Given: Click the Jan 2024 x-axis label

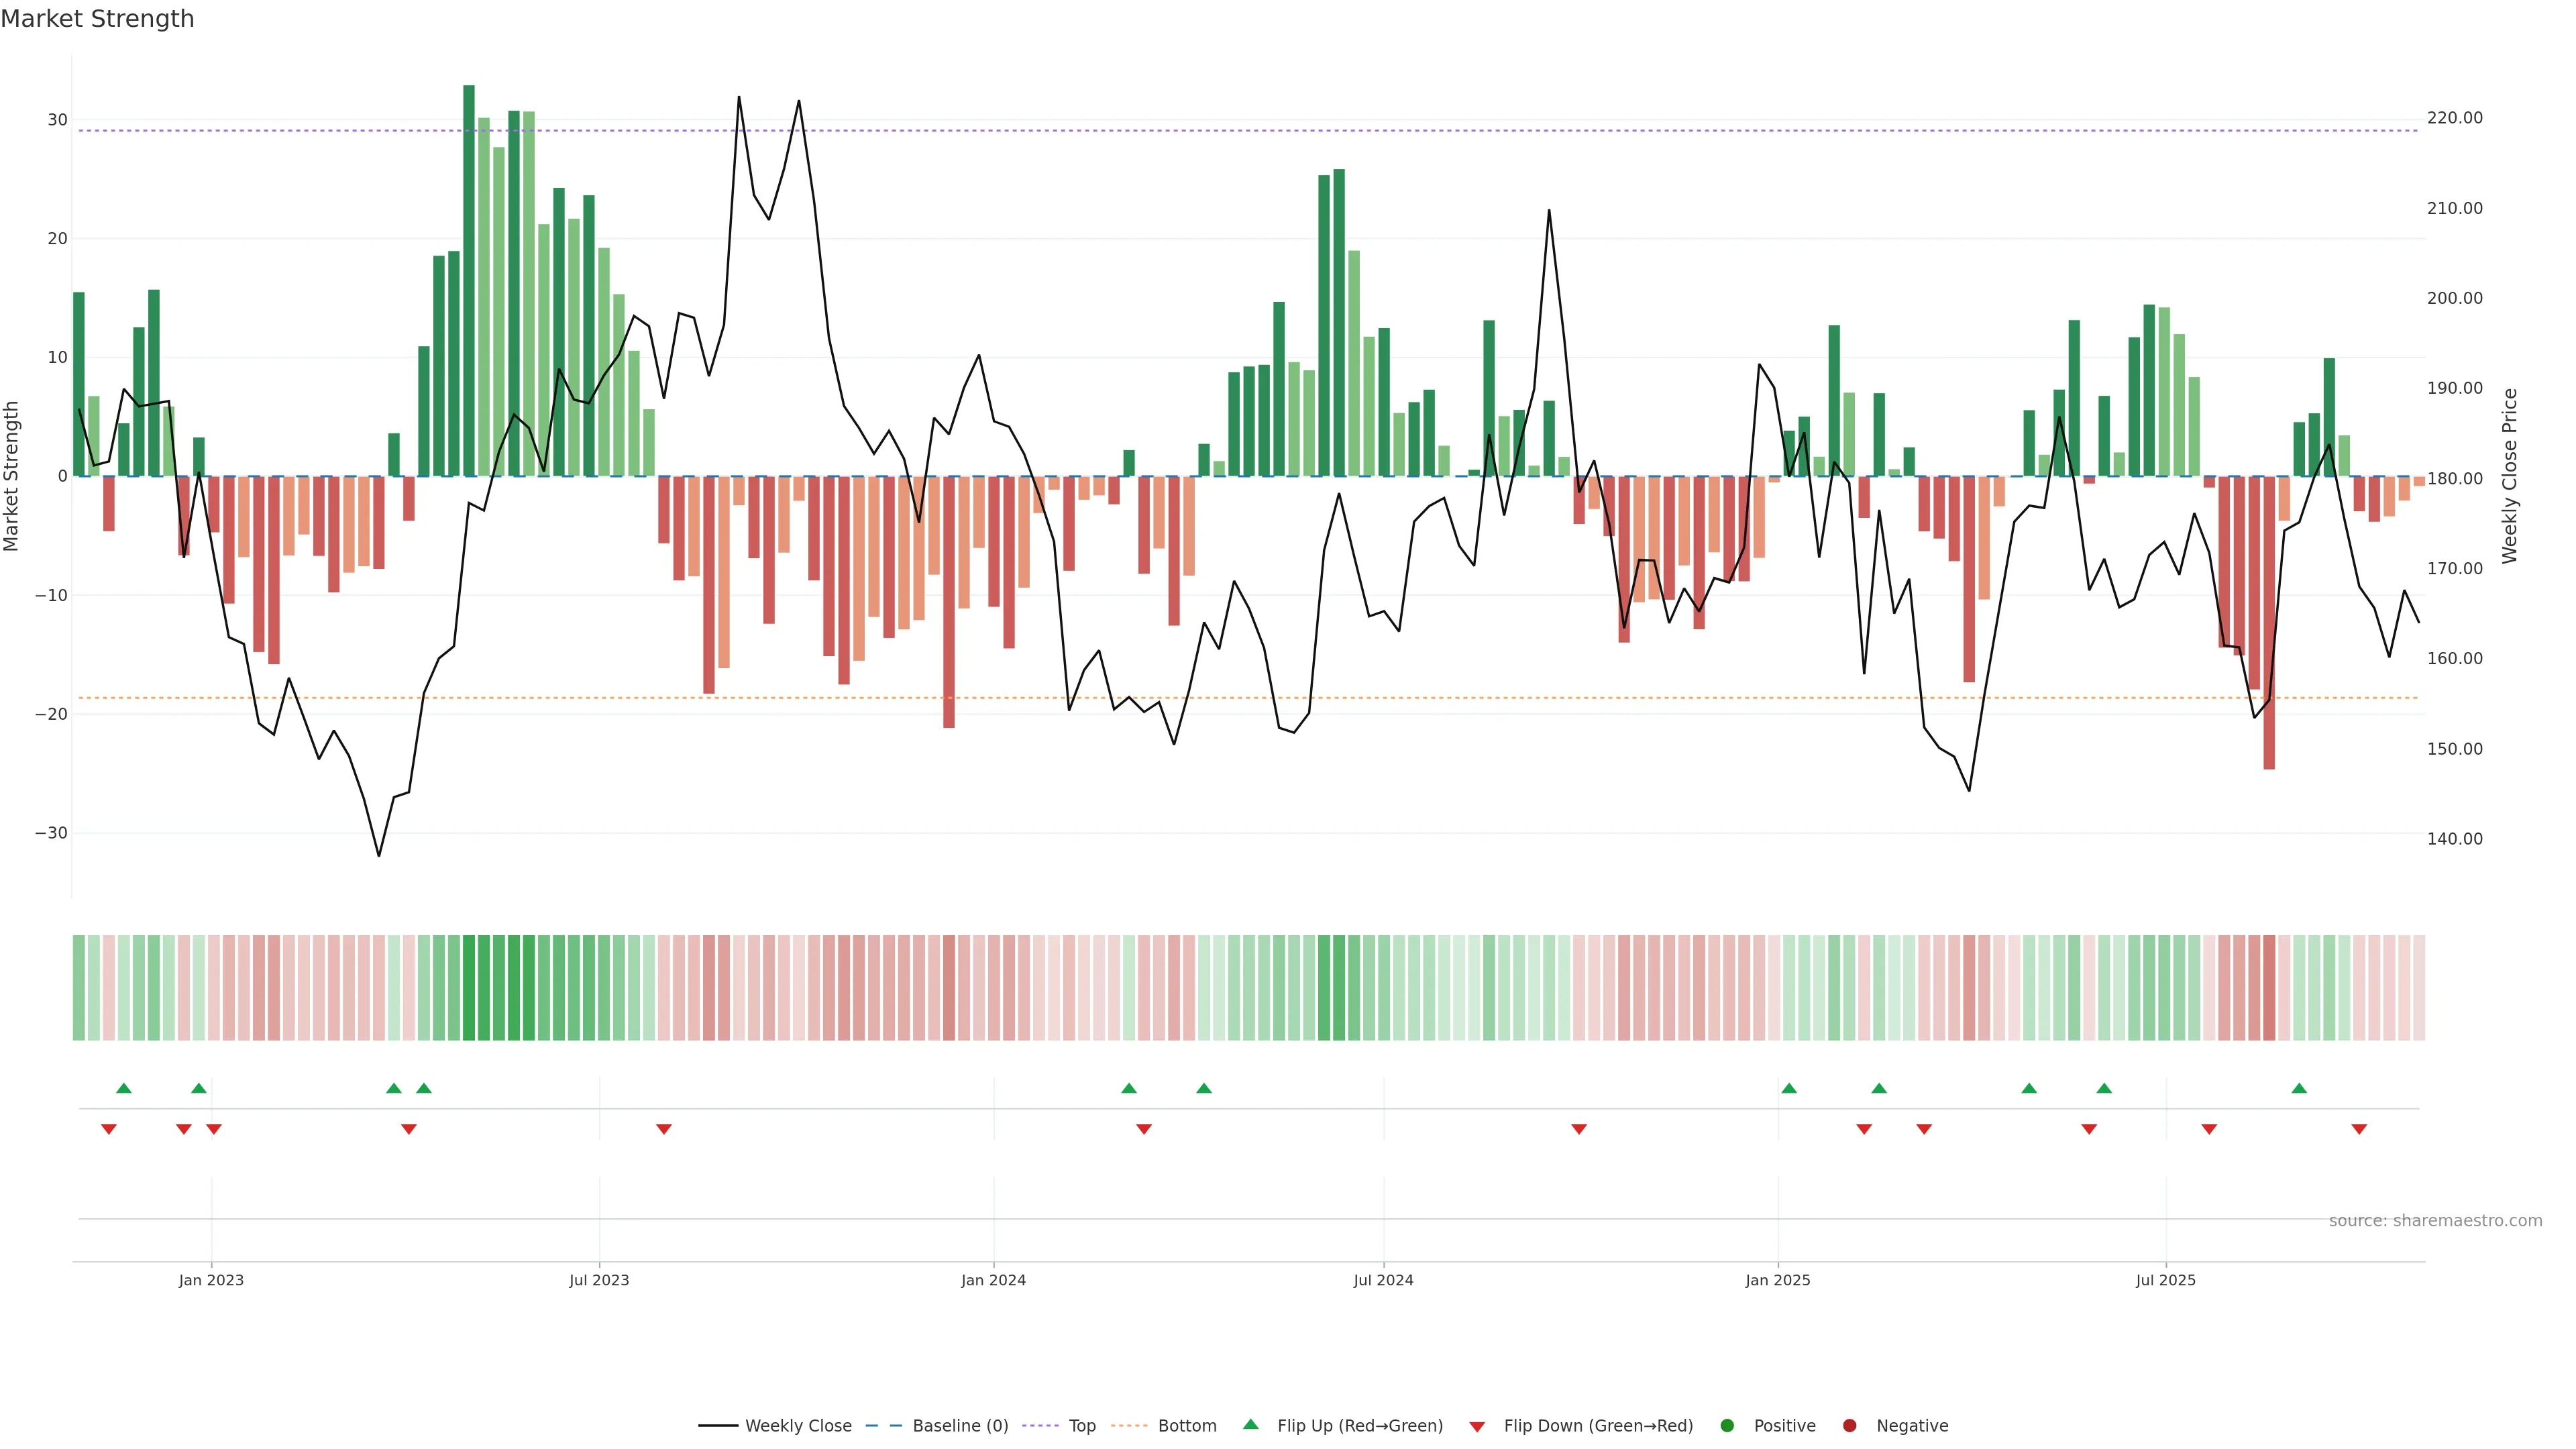Looking at the screenshot, I should (993, 1280).
